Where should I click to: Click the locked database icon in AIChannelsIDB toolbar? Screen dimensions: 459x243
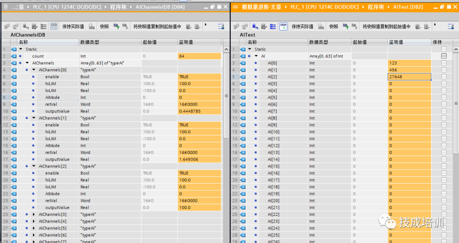point(92,27)
